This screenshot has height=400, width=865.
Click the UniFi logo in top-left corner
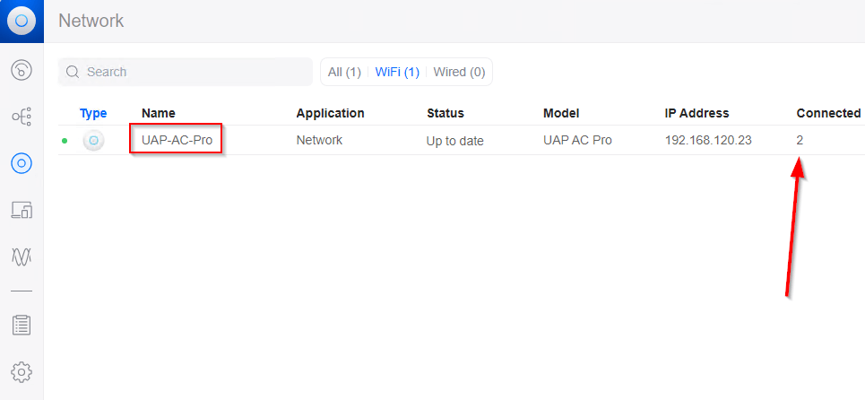click(x=22, y=21)
